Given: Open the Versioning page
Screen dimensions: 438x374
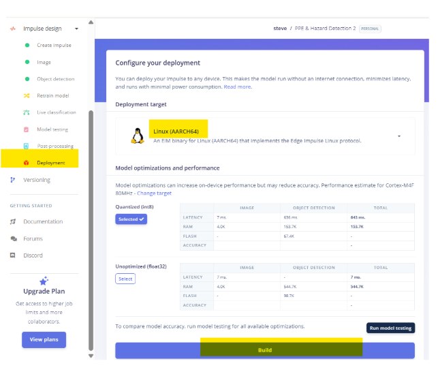Looking at the screenshot, I should [x=37, y=180].
